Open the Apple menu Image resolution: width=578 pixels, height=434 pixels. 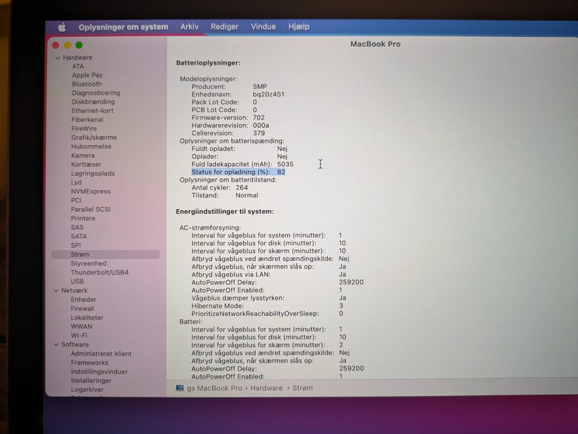tap(62, 27)
